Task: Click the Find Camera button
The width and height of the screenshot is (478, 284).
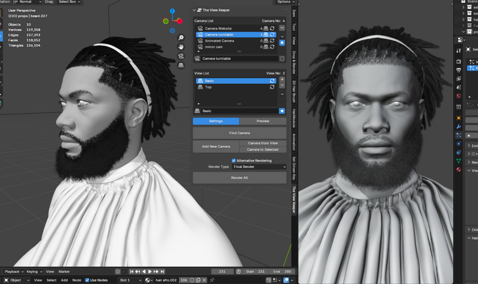Action: (239, 133)
